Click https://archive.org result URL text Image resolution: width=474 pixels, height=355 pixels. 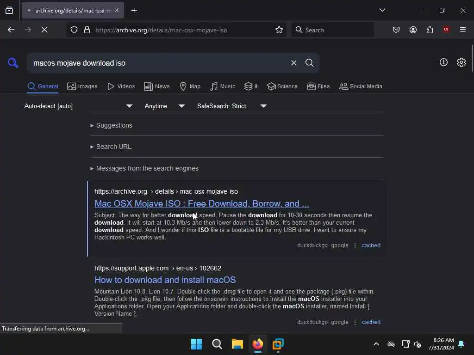[166, 191]
